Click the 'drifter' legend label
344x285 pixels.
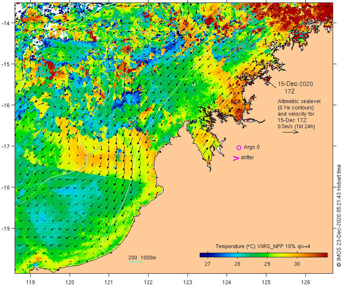247,158
